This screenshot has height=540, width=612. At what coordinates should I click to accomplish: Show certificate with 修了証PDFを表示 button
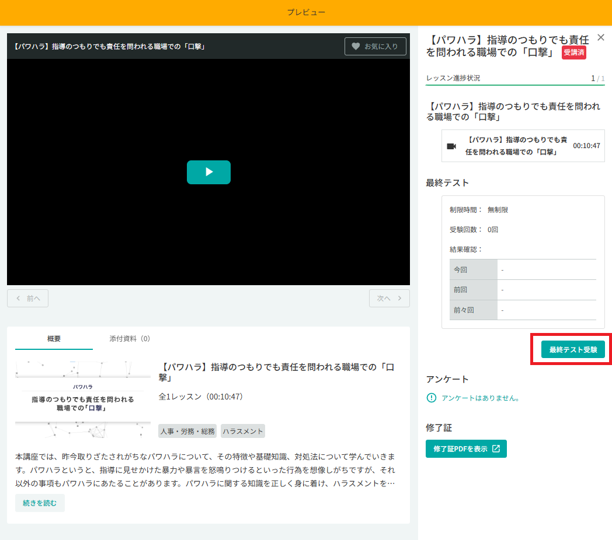tap(466, 449)
